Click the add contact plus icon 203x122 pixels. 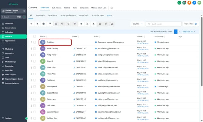31,24
